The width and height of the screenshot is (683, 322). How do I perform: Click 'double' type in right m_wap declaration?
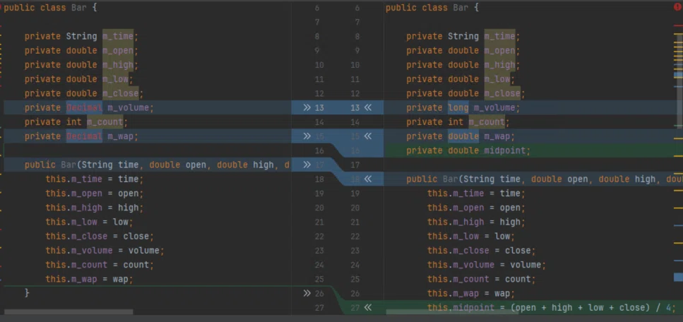(x=463, y=136)
